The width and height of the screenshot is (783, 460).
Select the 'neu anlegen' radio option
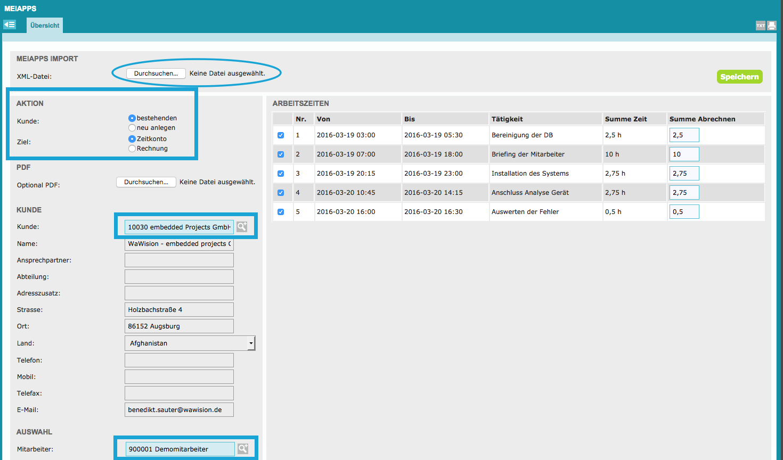tap(132, 128)
